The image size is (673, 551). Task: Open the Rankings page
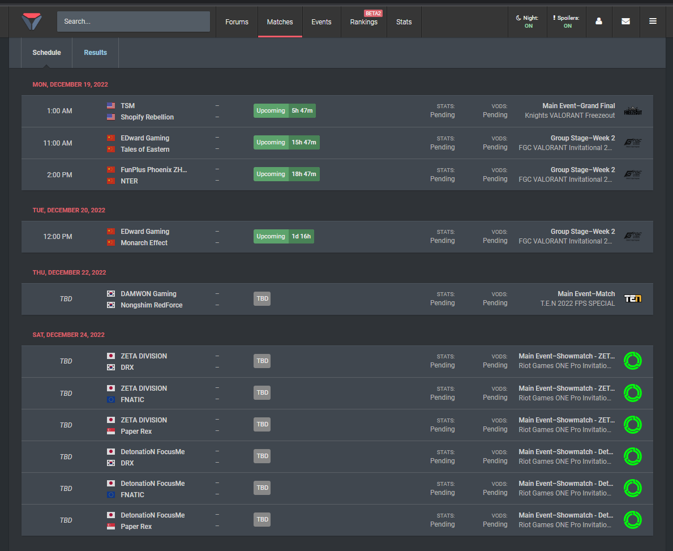click(364, 22)
